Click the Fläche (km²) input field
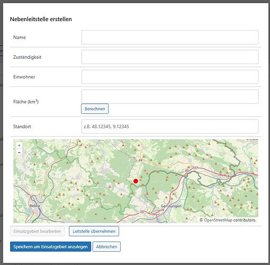 [x=170, y=96]
